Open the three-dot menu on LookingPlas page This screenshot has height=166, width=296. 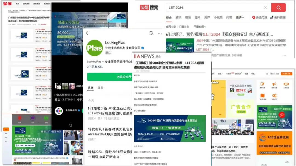160,33
